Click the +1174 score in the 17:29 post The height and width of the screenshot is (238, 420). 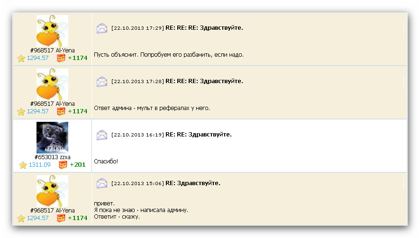pyautogui.click(x=78, y=58)
